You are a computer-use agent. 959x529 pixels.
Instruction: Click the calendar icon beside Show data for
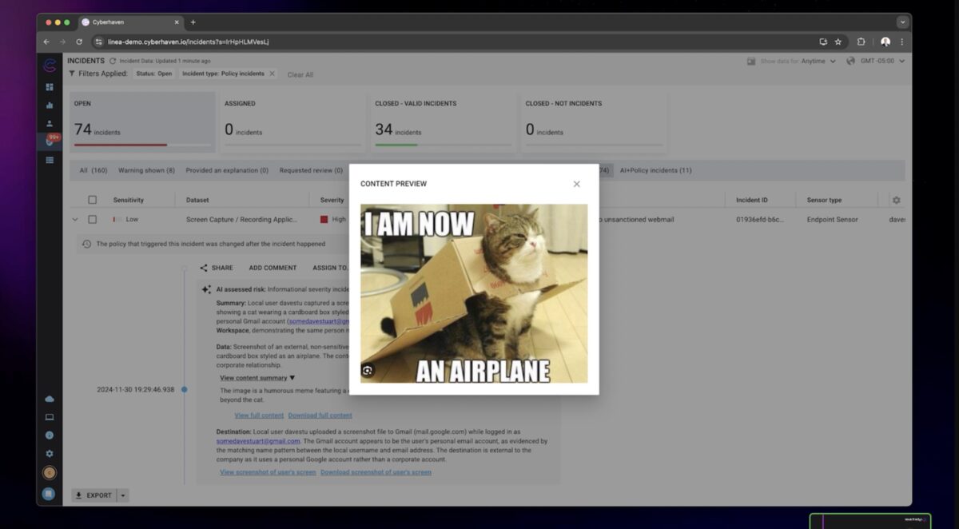tap(751, 61)
